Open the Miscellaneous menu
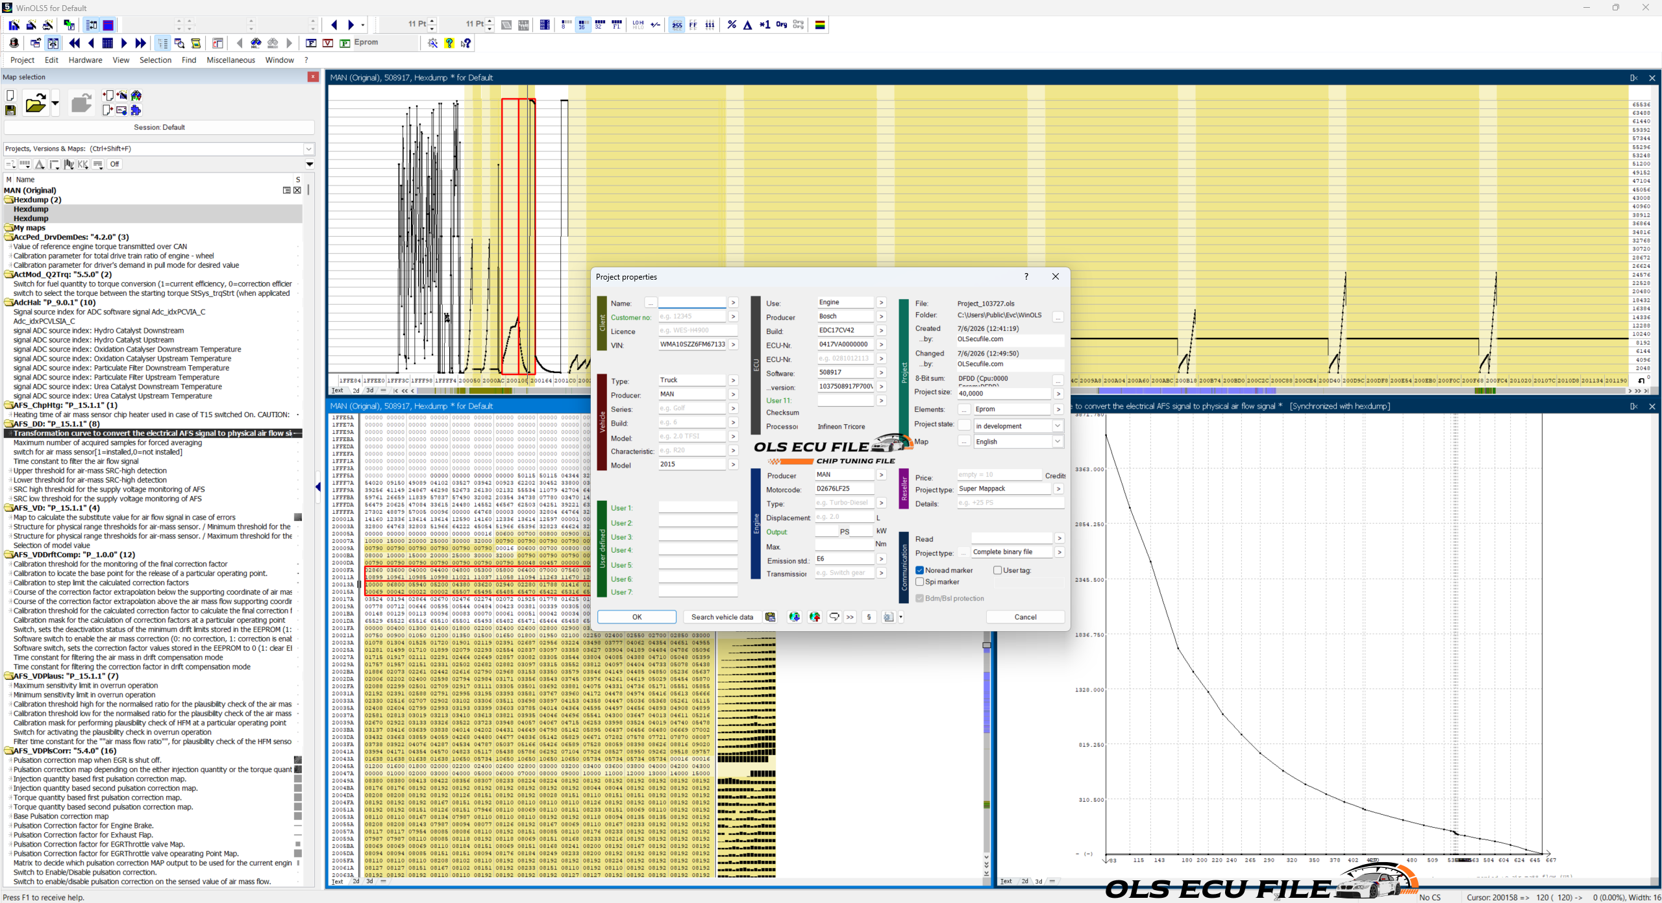Image resolution: width=1662 pixels, height=903 pixels. pyautogui.click(x=230, y=60)
